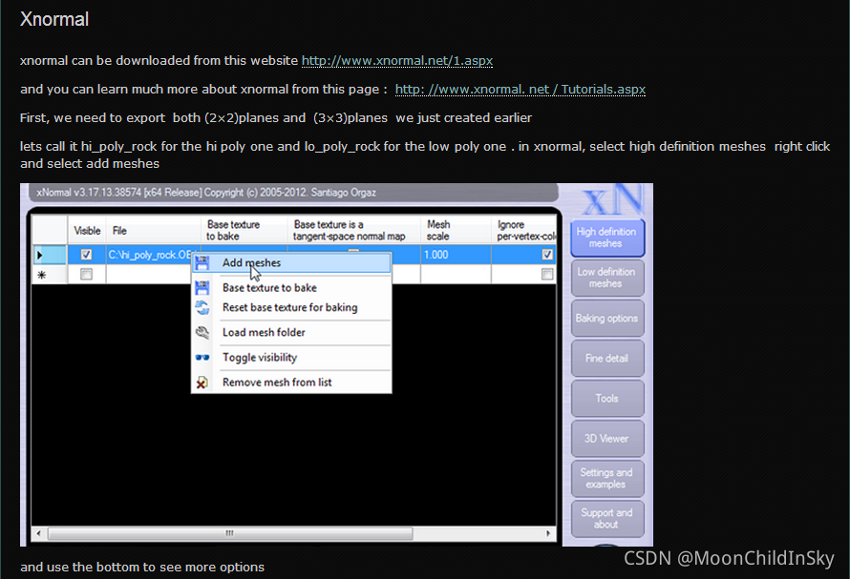The width and height of the screenshot is (850, 579).
Task: Click the Ignore per-vertex-color column header
Action: [x=523, y=230]
